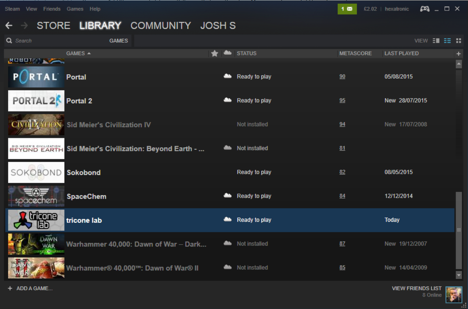This screenshot has height=309, width=468.
Task: Click the cloud icon in SpaceChem row
Action: [x=227, y=196]
